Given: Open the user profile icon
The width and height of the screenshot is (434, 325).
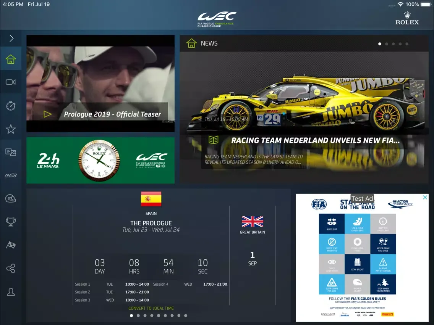Looking at the screenshot, I should point(11,292).
